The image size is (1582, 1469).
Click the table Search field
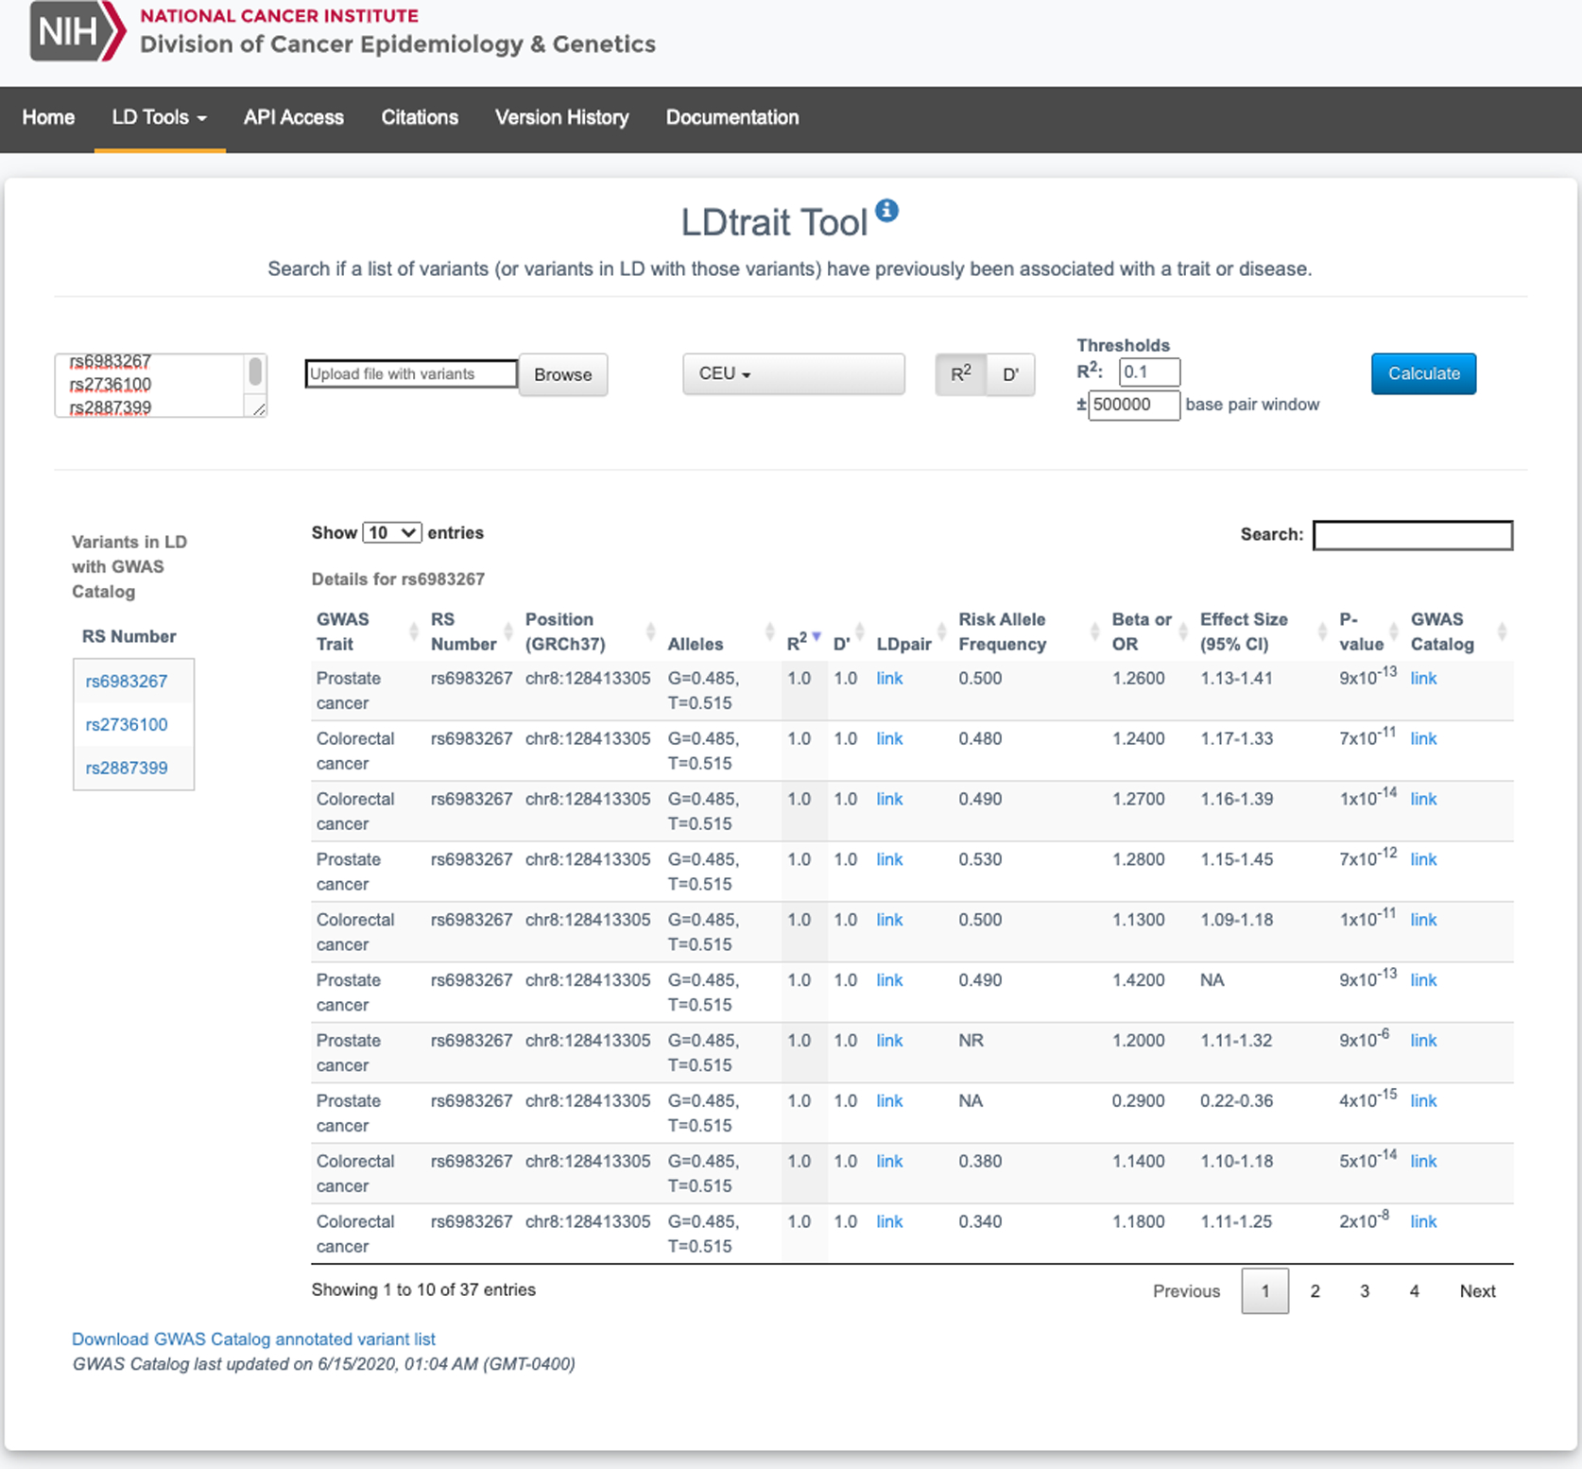pos(1413,535)
